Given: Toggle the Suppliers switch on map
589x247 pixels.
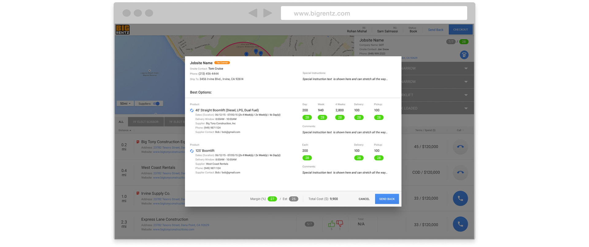Looking at the screenshot, I should click(x=156, y=103).
